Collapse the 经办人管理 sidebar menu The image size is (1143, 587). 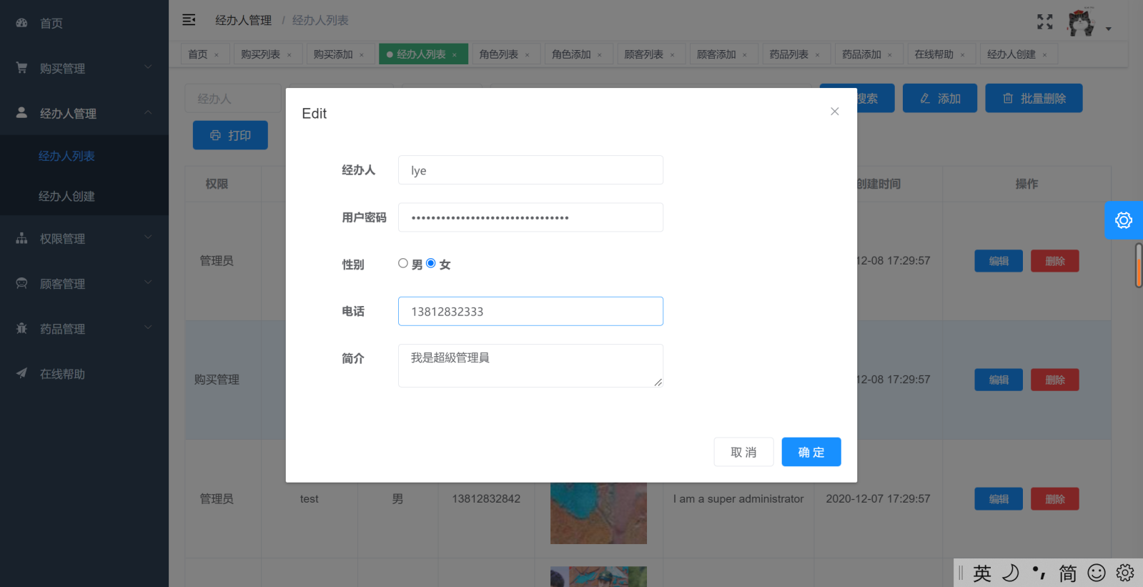[x=84, y=113]
